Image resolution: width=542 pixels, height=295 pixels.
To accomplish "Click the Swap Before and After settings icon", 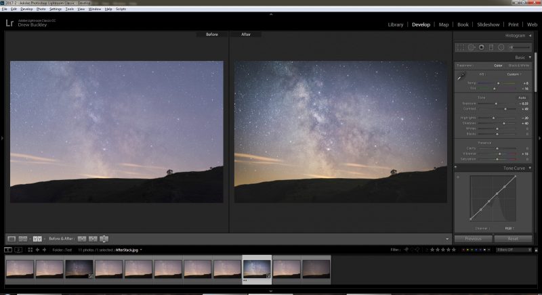I will click(104, 239).
